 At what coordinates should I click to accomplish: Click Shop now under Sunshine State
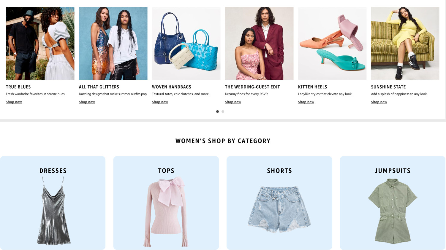click(379, 102)
